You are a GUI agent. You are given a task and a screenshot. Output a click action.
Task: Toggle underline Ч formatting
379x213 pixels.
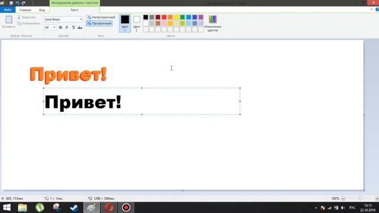point(73,28)
